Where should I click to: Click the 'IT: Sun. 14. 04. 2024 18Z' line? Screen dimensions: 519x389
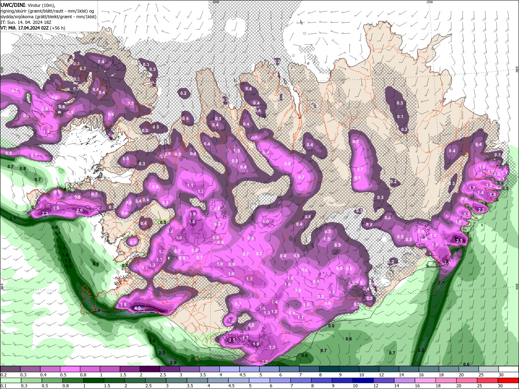coord(27,22)
